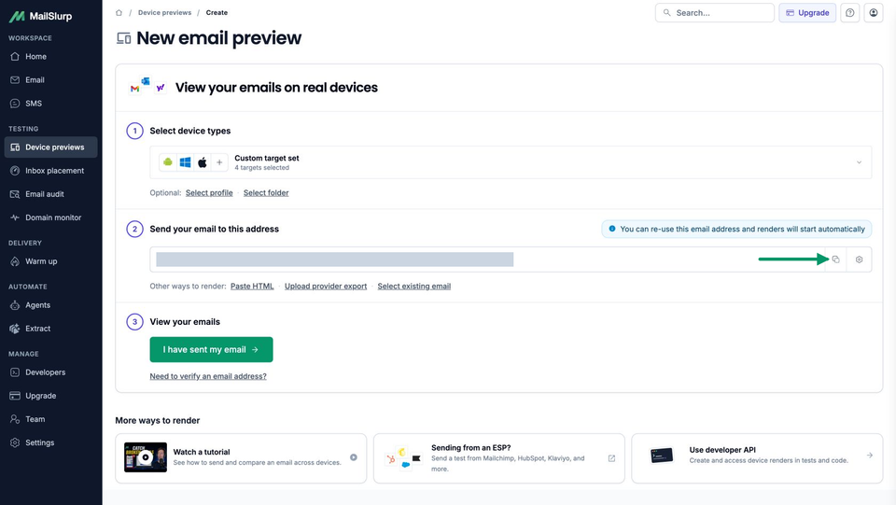Expand the Custom target set dropdown
The image size is (896, 505).
point(511,162)
